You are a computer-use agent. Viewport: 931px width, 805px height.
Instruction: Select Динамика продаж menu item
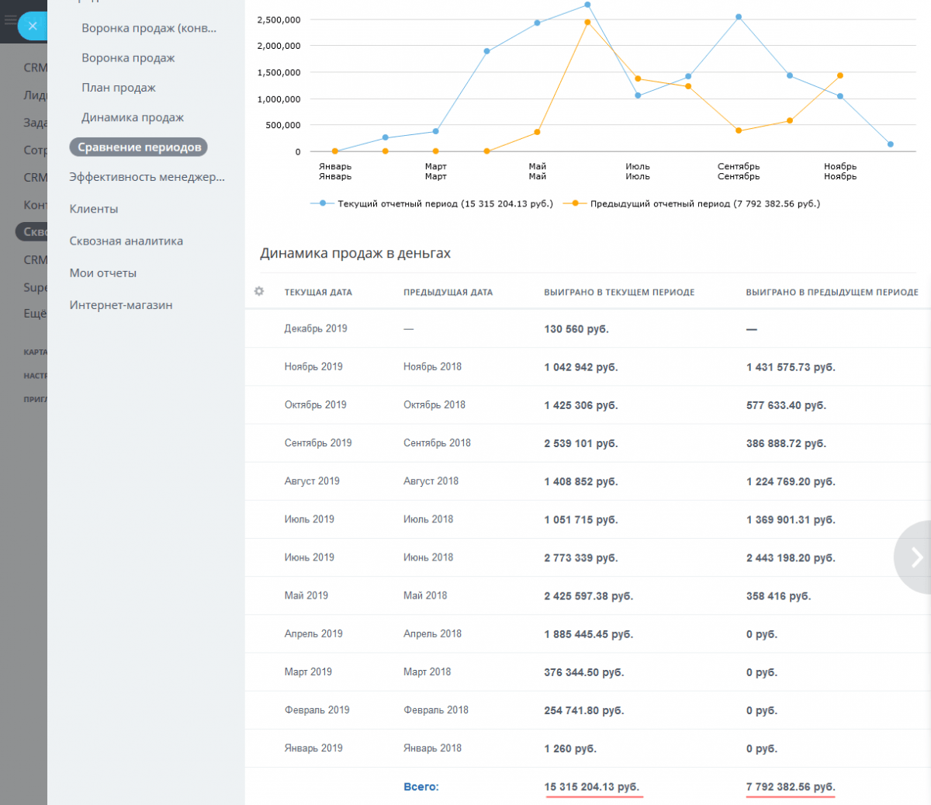pyautogui.click(x=133, y=117)
